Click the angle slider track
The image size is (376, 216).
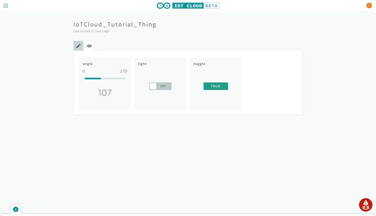tap(105, 78)
